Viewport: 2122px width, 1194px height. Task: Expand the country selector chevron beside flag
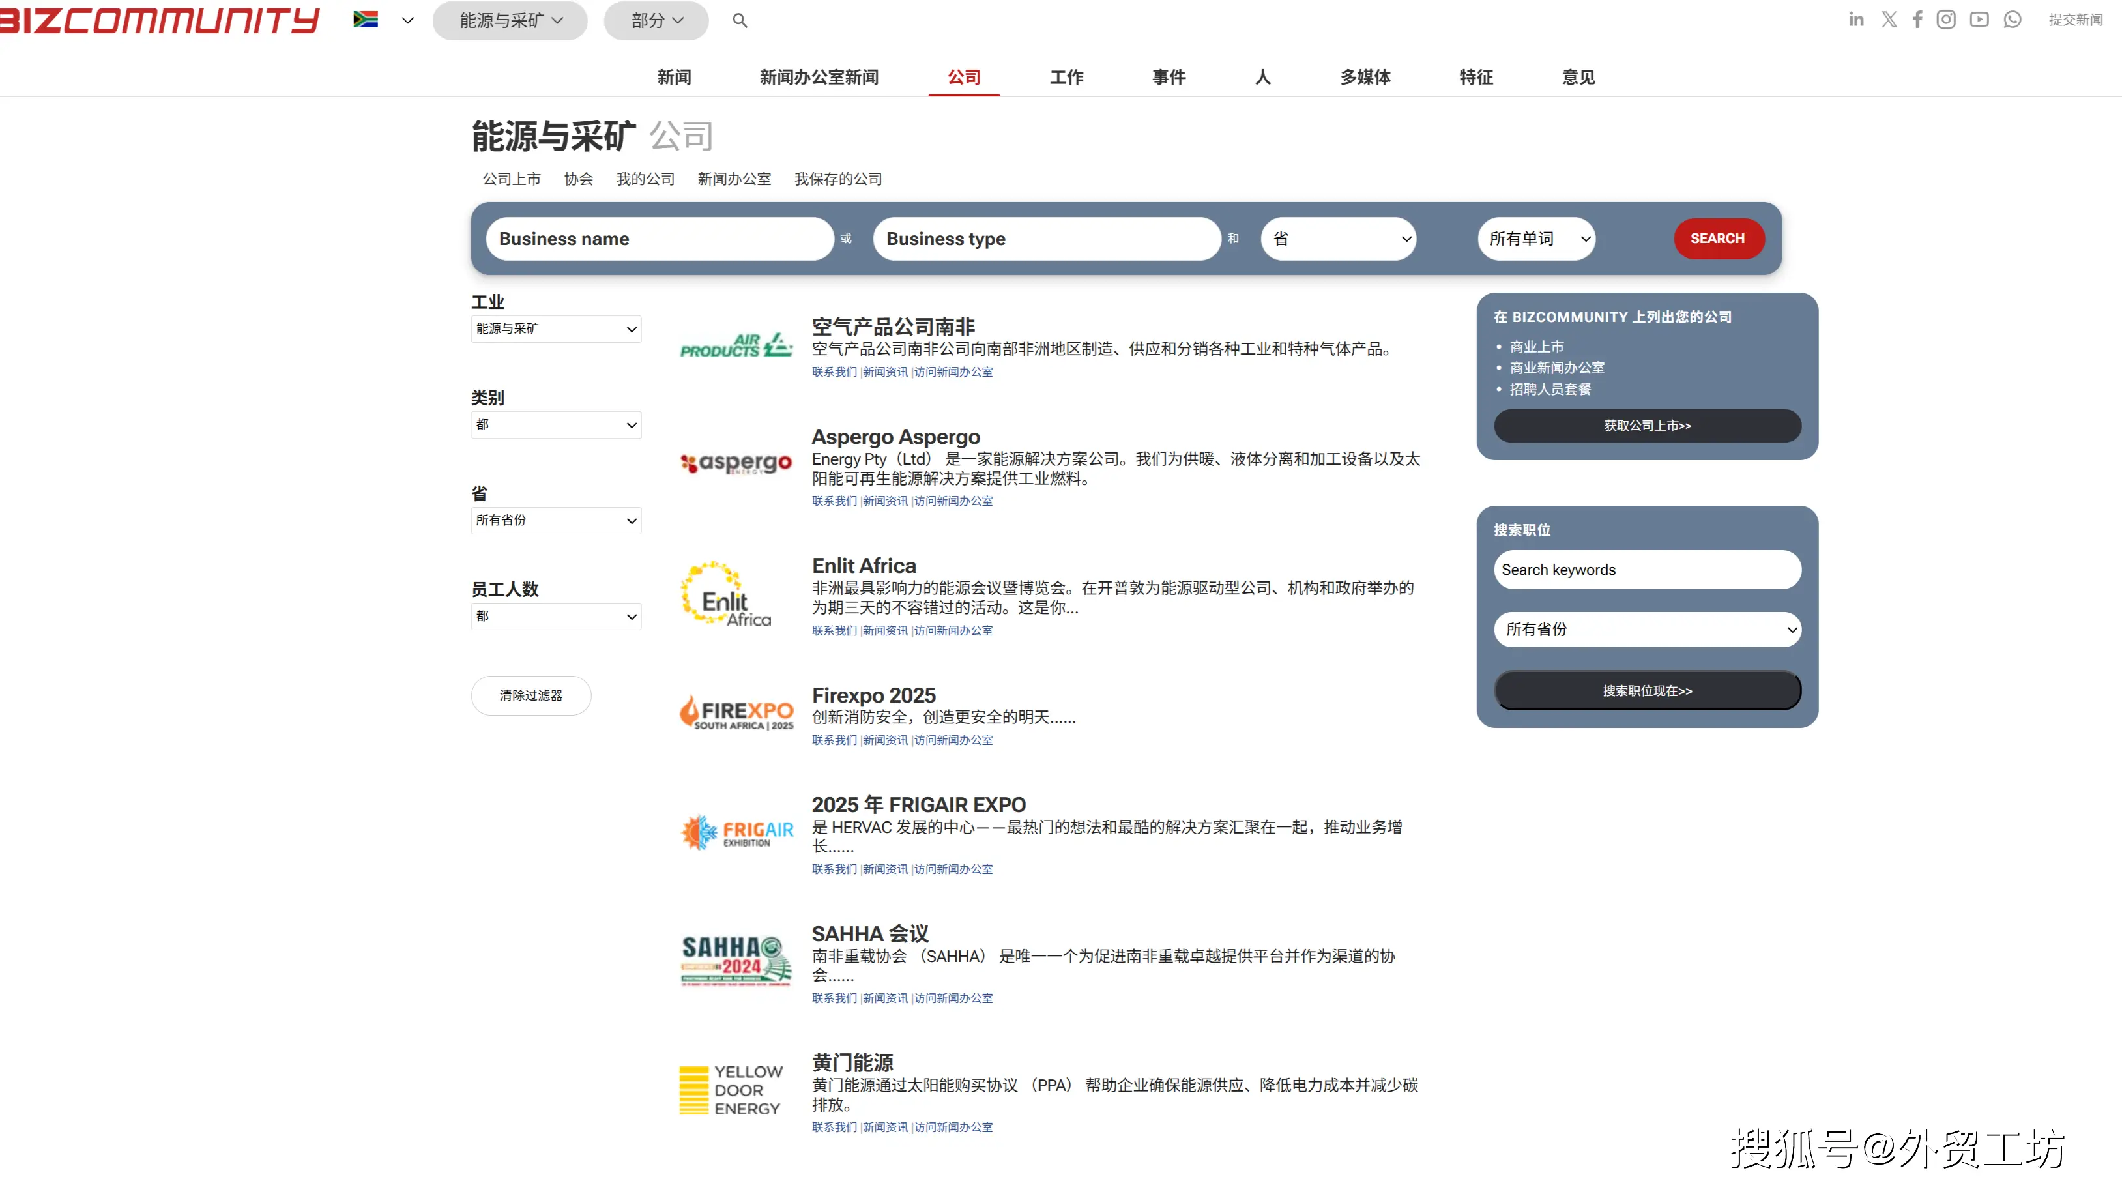click(x=407, y=21)
